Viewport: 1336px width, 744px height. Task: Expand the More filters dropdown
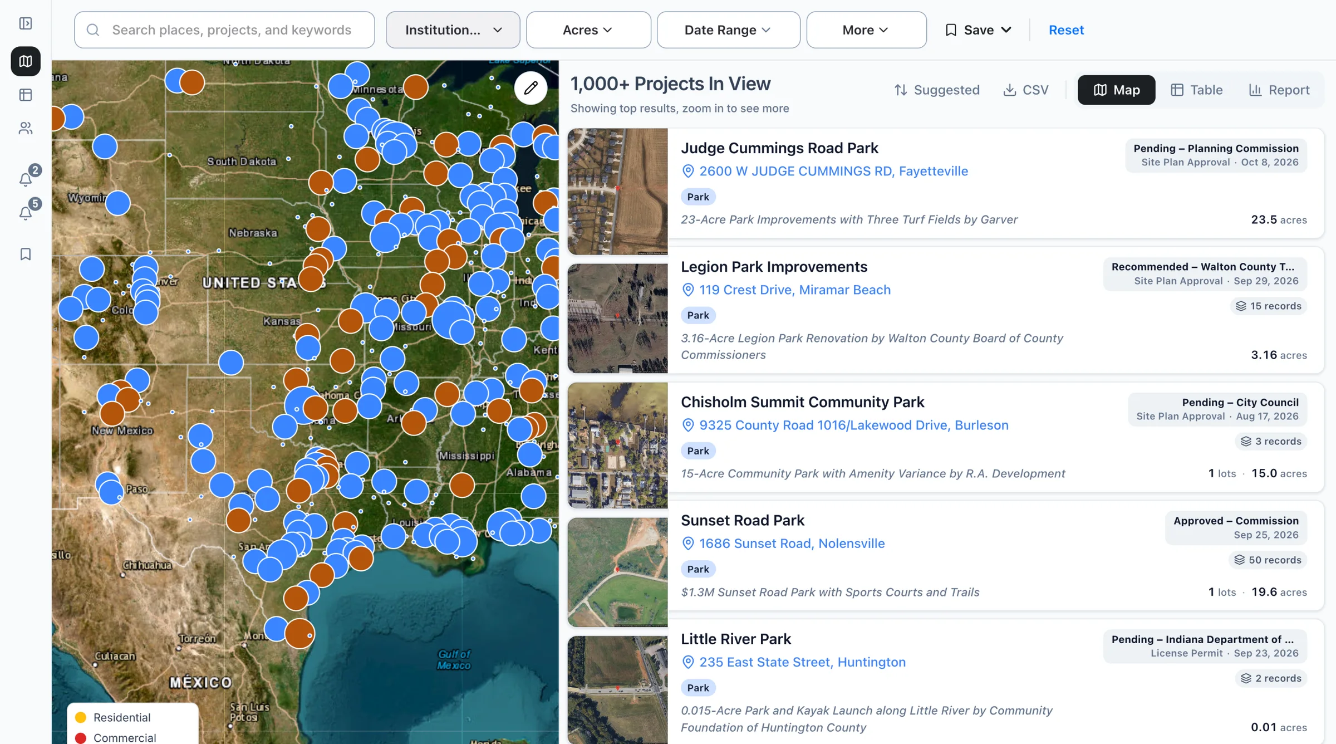(866, 30)
